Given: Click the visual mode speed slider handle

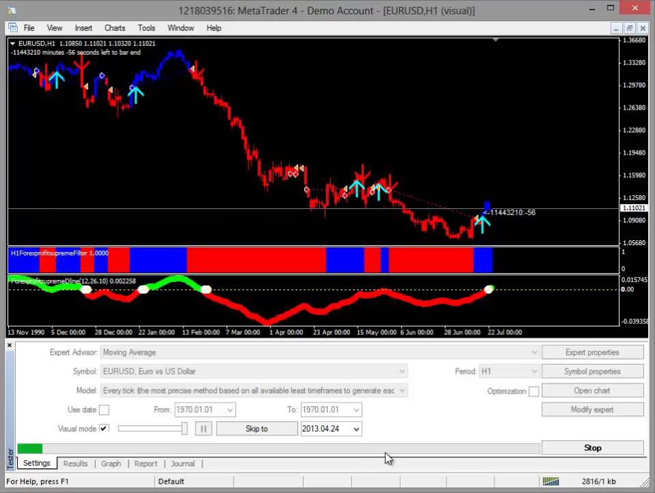Looking at the screenshot, I should (x=184, y=429).
